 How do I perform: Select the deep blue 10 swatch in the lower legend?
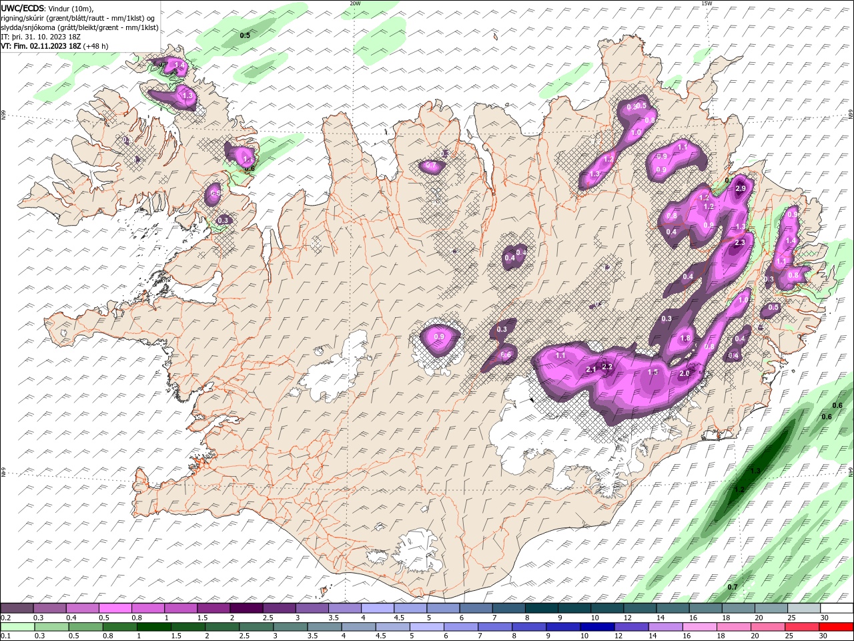596,627
